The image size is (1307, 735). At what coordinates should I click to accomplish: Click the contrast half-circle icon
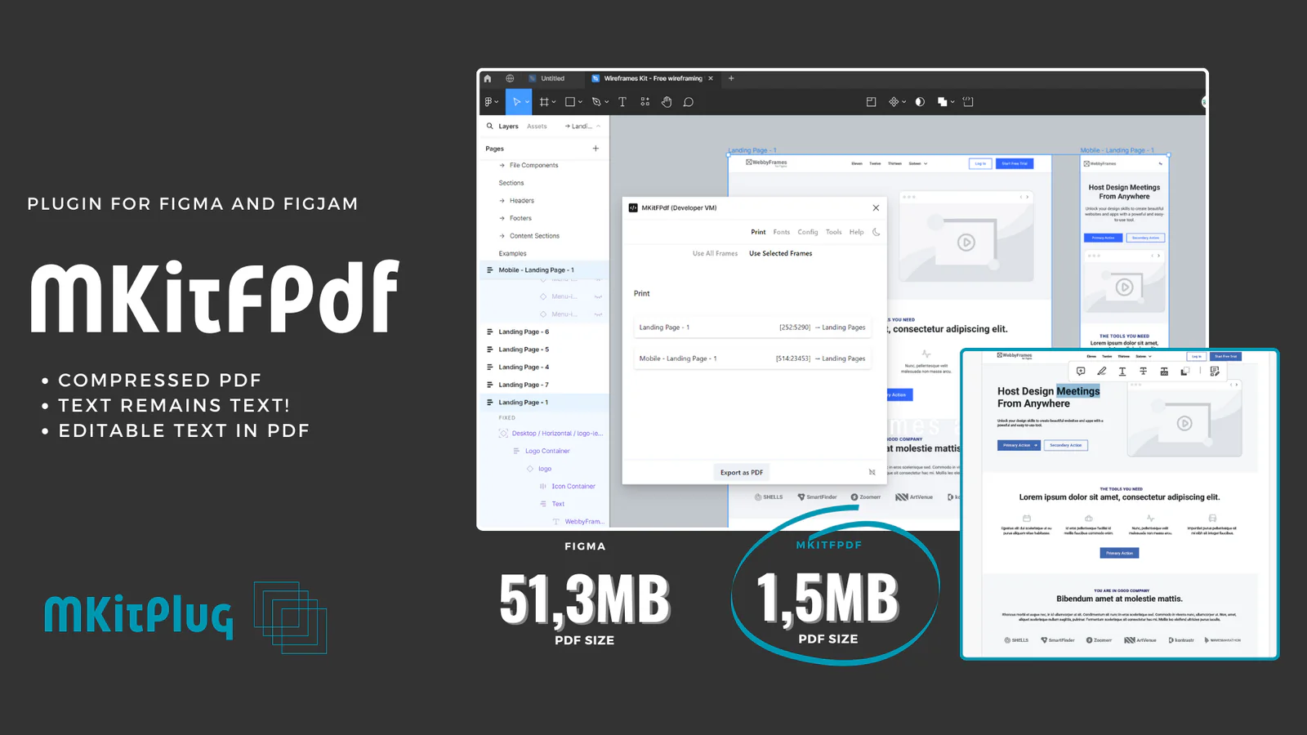coord(920,102)
